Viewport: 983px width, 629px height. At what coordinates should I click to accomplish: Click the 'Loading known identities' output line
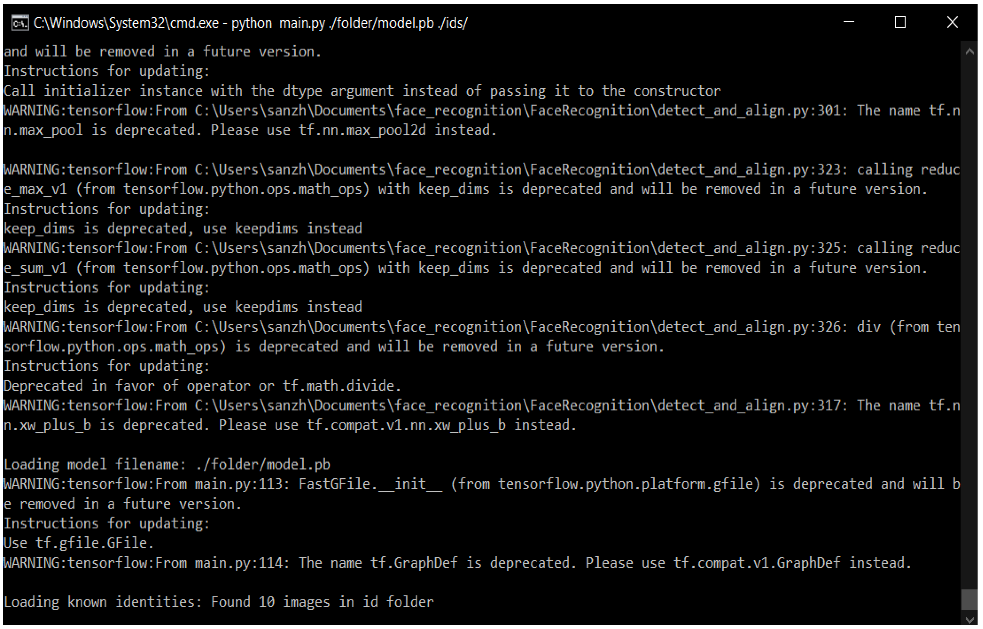pos(219,602)
